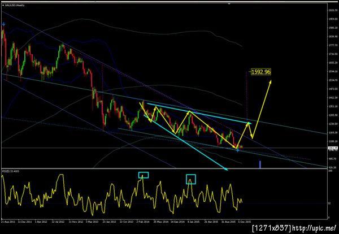Click the 100 level on the RSI scale
The width and height of the screenshot is (339, 234).
pos(330,171)
